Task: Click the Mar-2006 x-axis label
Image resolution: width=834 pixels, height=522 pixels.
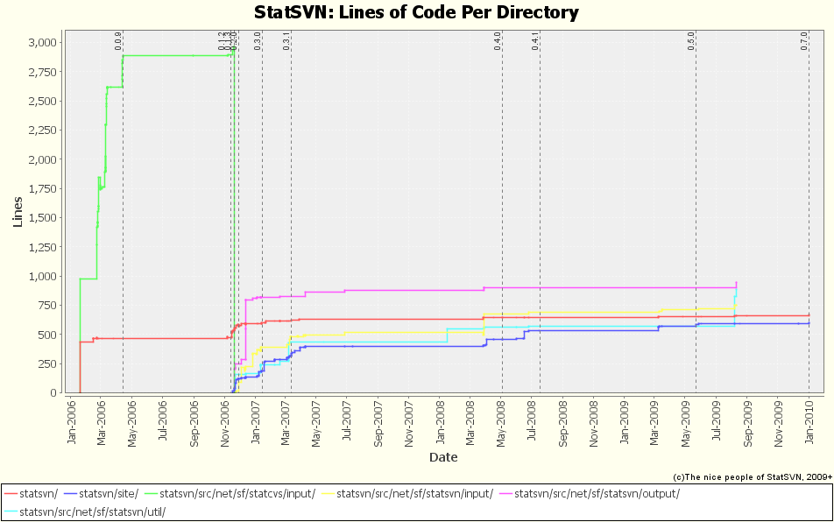Action: (102, 423)
